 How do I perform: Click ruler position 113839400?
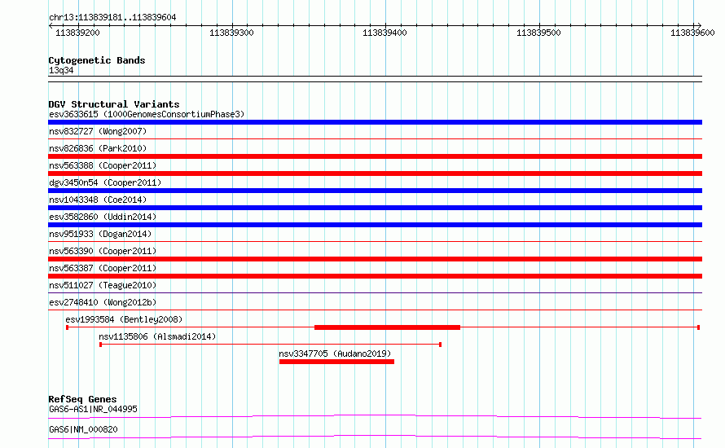384,33
